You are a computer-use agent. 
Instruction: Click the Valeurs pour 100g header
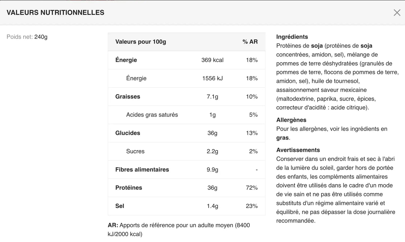pos(141,42)
